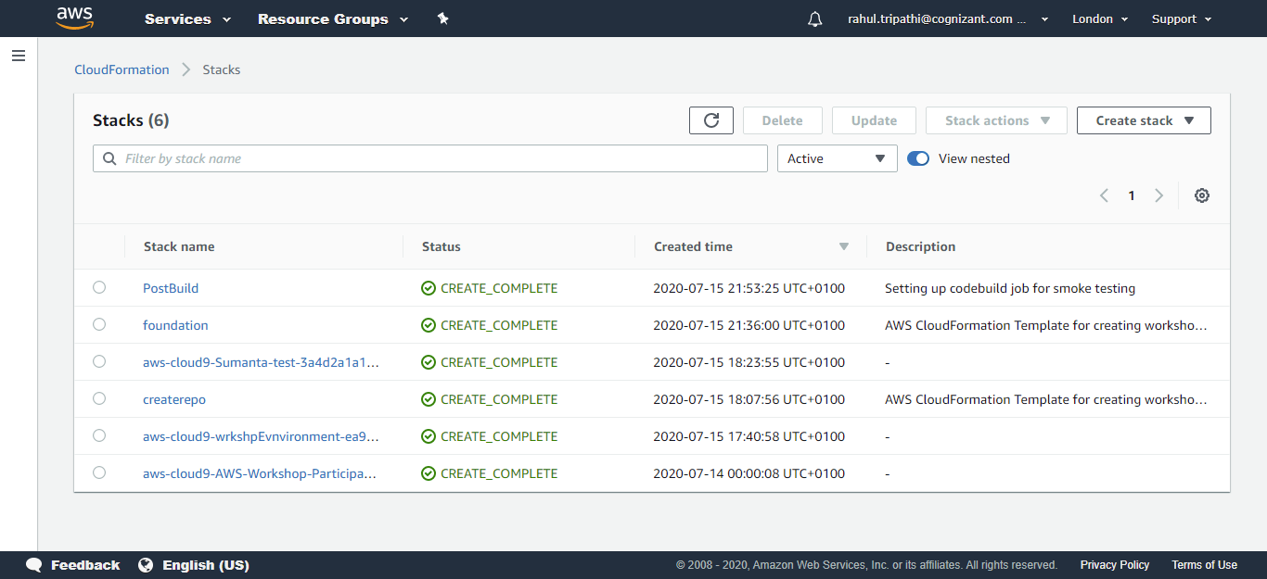The image size is (1267, 579).
Task: Click createrepo's AWS CloudFormation Template description
Action: (x=1046, y=399)
